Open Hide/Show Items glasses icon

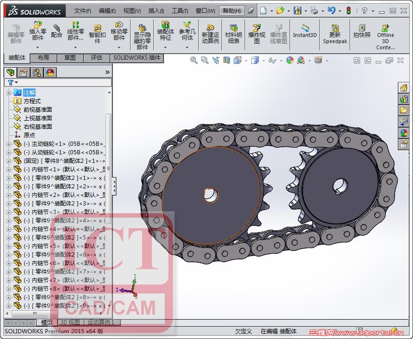pos(272,60)
